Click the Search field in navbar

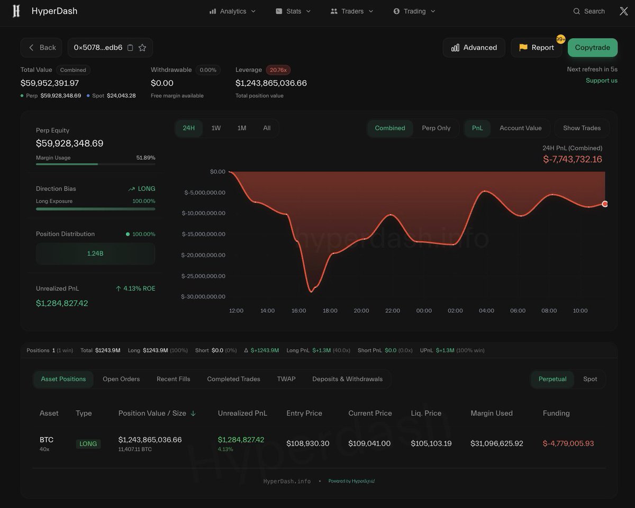point(589,11)
